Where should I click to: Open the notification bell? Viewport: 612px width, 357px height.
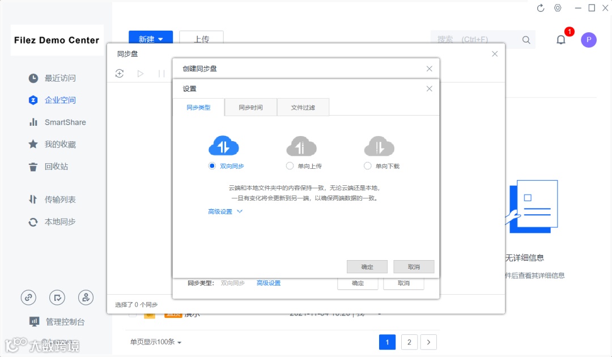point(561,40)
